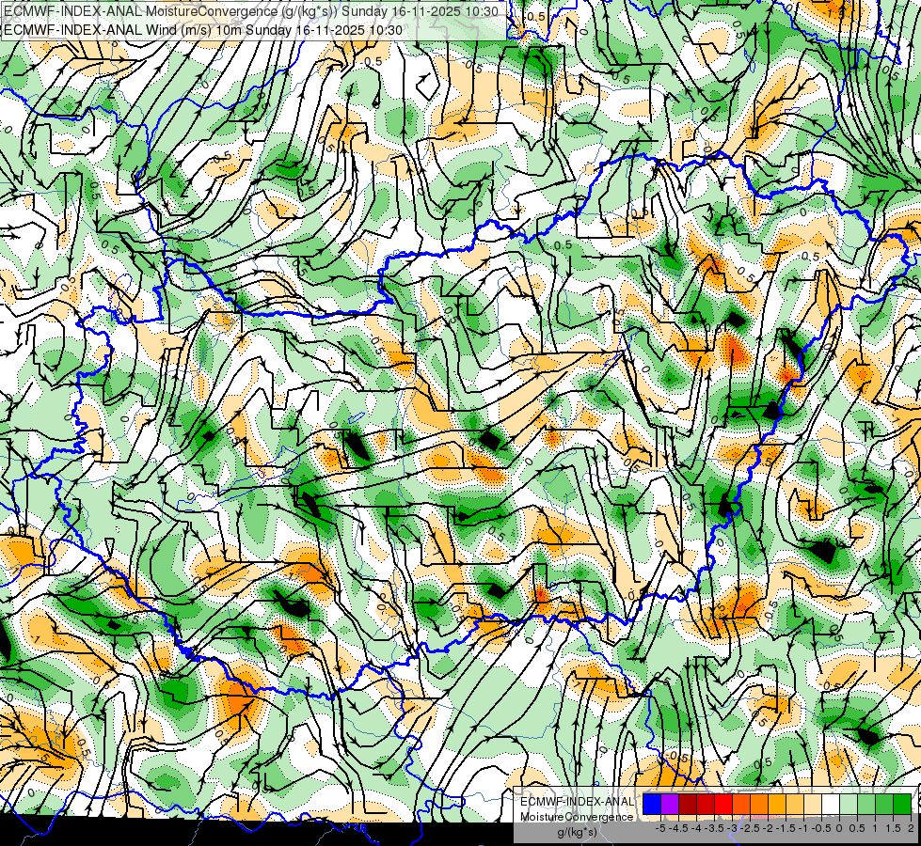Viewport: 921px width, 846px height.
Task: Click the -1.5 tick label in legend
Action: click(x=786, y=828)
